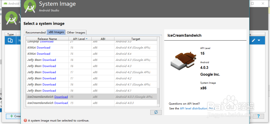This screenshot has width=270, height=124.
Task: Download KitKat Android 4.4 (Google APIs) image
Action: (43, 47)
